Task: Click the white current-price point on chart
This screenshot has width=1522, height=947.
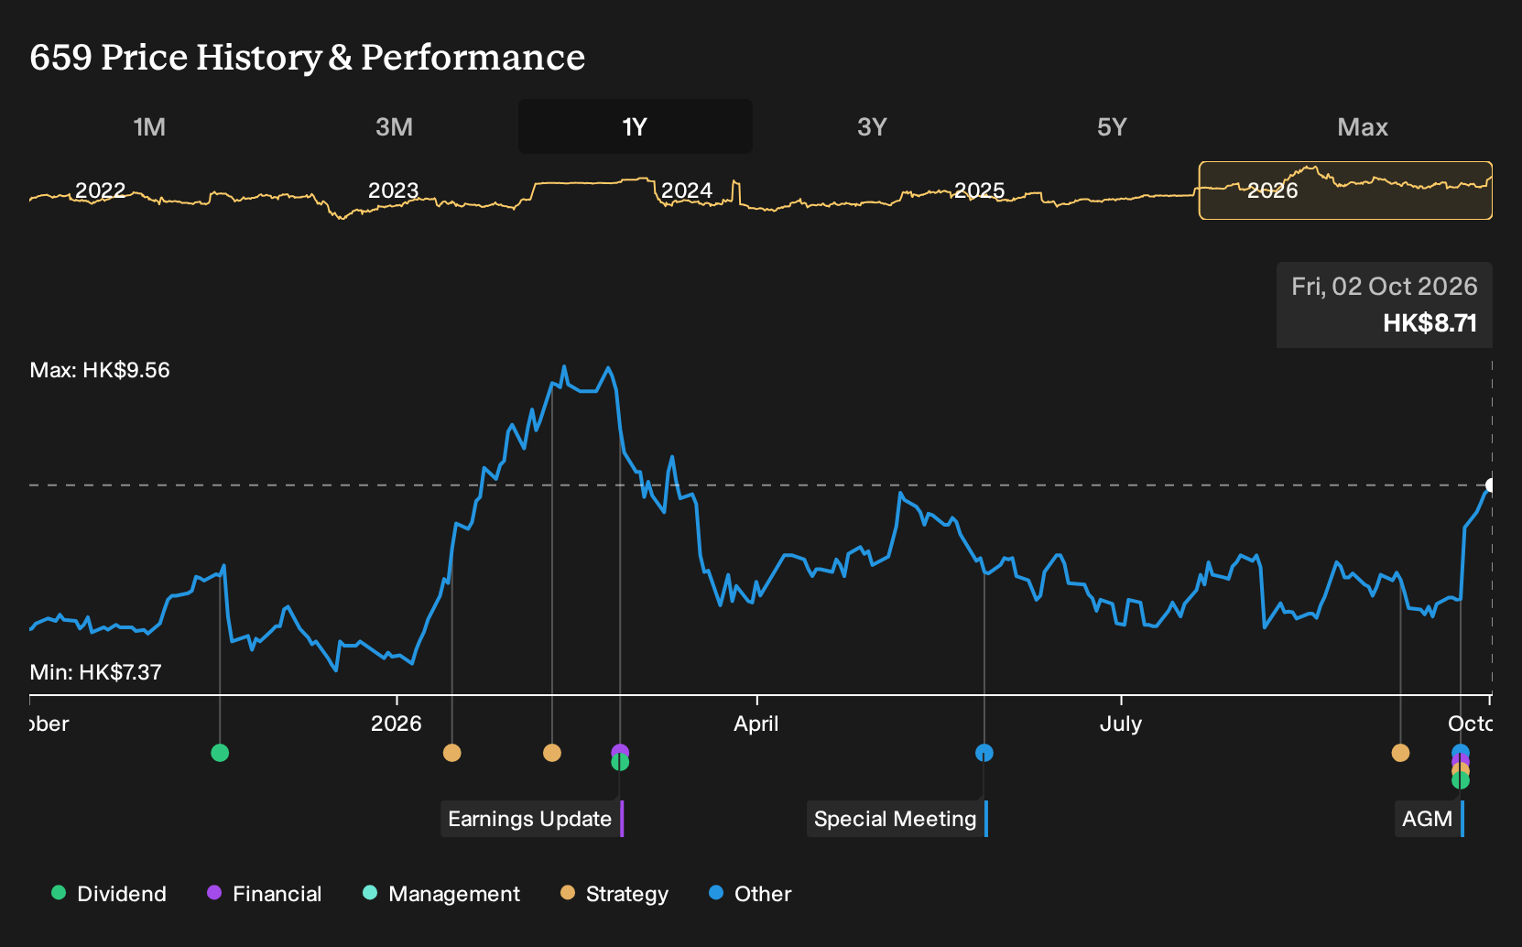Action: tap(1490, 485)
